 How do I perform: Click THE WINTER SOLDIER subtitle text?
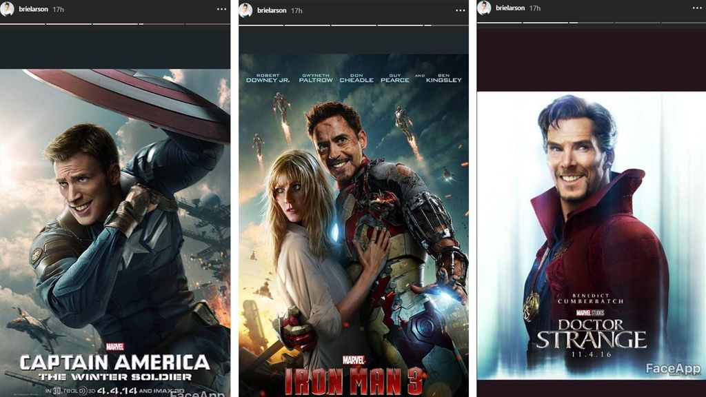[115, 377]
